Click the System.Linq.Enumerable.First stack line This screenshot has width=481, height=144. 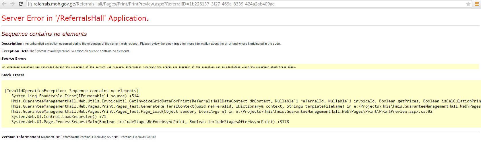click(x=75, y=96)
